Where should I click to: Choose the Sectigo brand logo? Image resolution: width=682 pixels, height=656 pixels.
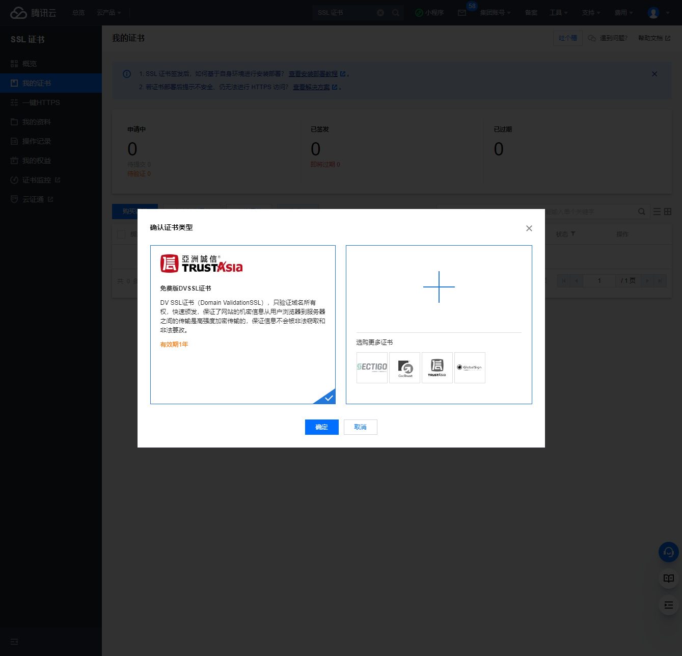click(372, 368)
